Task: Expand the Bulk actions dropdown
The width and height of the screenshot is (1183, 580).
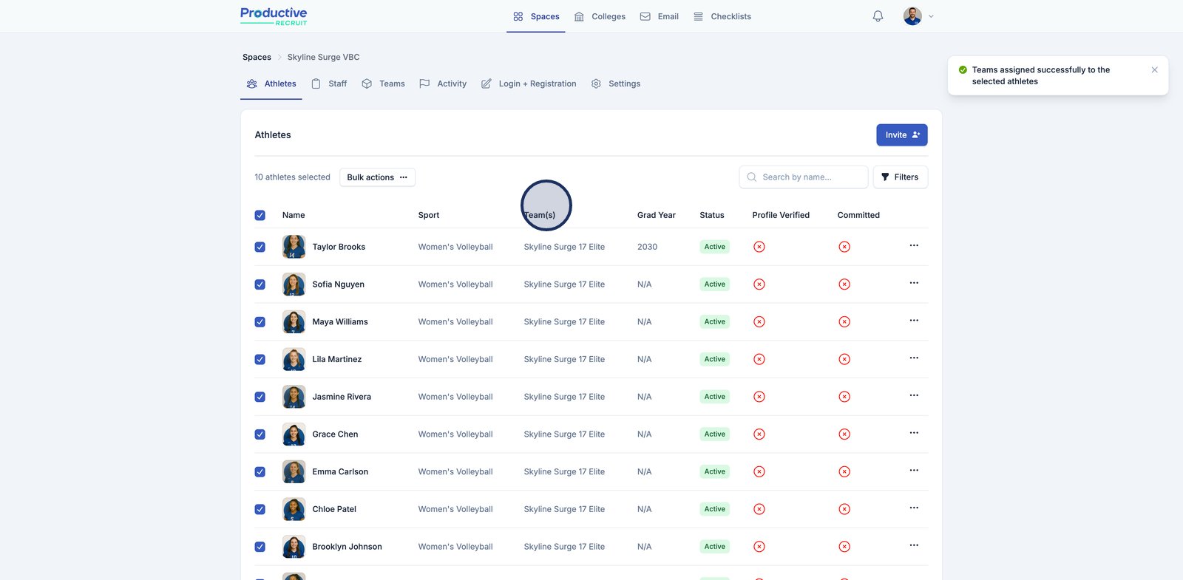Action: (377, 177)
